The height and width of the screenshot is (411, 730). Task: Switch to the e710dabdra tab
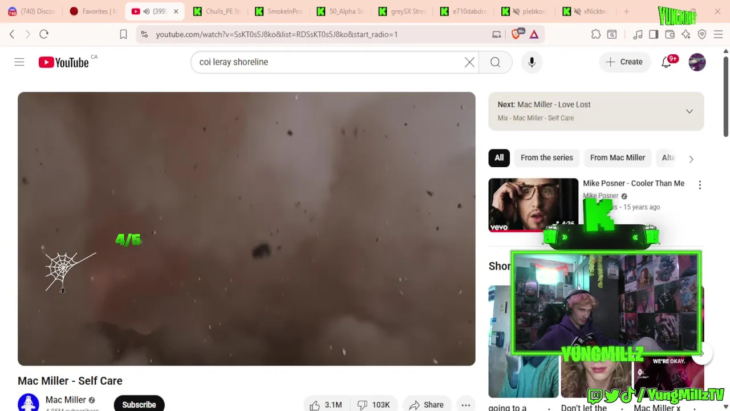[x=464, y=11]
